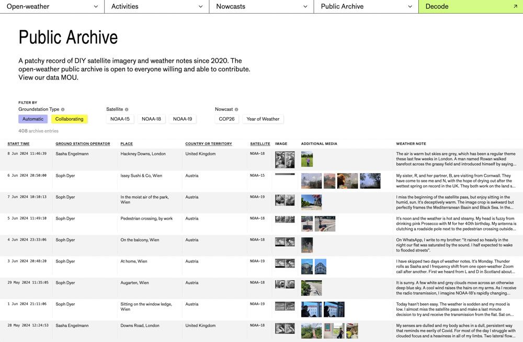Select the NOAA-19 satellite filter chip
523x342 pixels.
[x=183, y=119]
